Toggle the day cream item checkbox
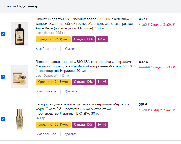The image size is (181, 144). point(3,77)
